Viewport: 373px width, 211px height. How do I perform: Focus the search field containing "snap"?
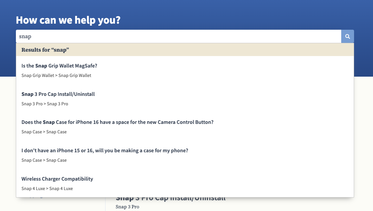click(178, 36)
